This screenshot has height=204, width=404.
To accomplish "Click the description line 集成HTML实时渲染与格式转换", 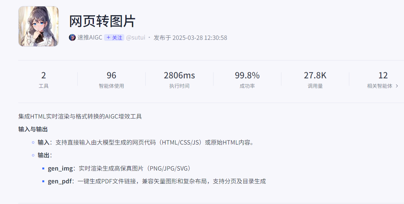I will click(x=80, y=117).
